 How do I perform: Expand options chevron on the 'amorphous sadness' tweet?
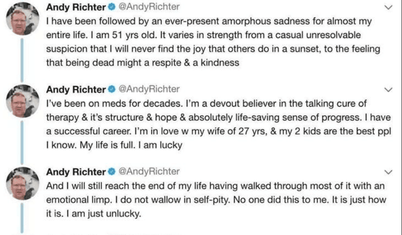(386, 8)
